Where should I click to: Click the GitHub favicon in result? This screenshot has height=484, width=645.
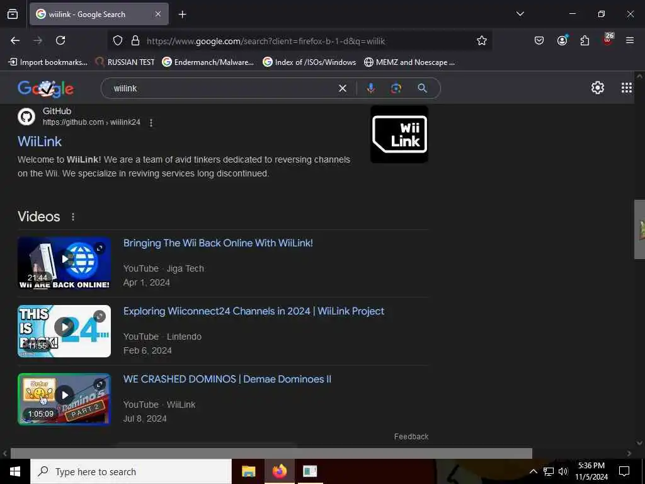pyautogui.click(x=26, y=117)
